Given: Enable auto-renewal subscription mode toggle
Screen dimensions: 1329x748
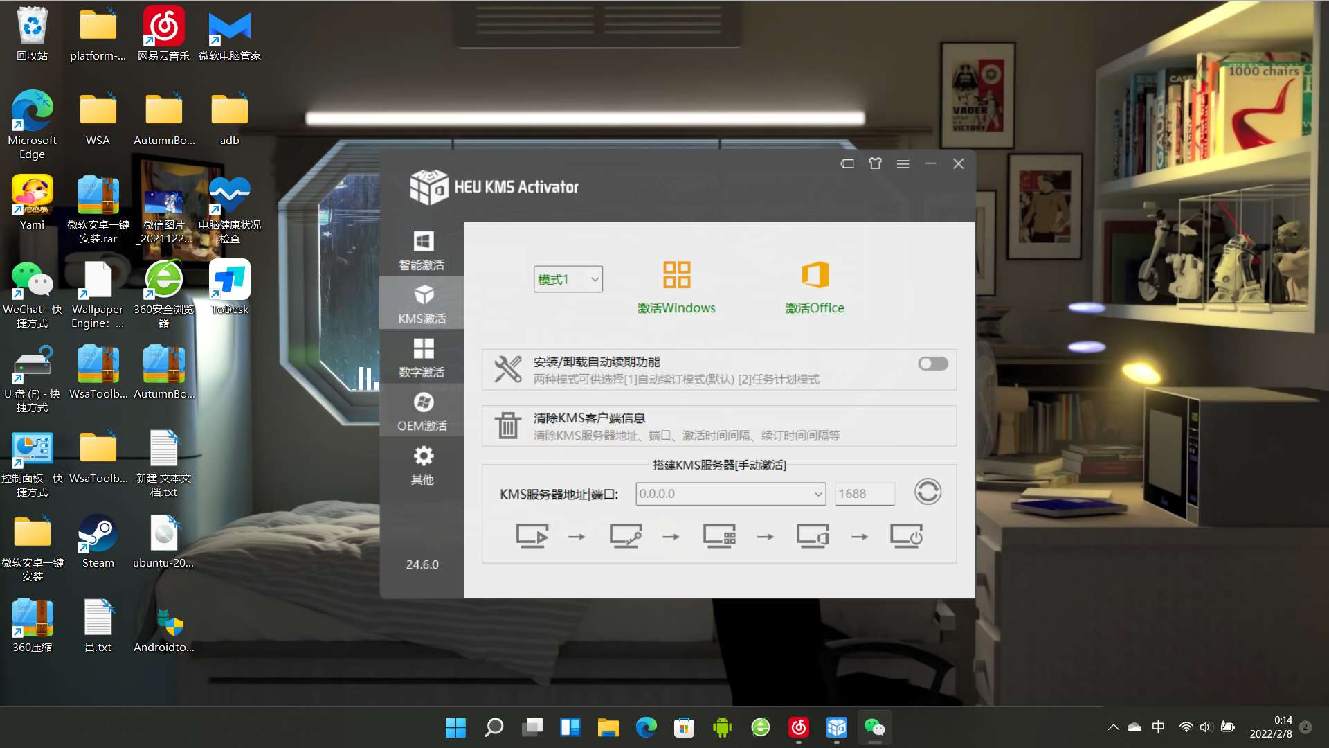Looking at the screenshot, I should (x=931, y=364).
